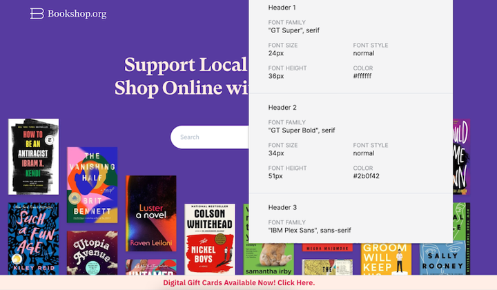Image resolution: width=497 pixels, height=290 pixels.
Task: Open the Digital Gift Cards banner link
Action: 239,282
